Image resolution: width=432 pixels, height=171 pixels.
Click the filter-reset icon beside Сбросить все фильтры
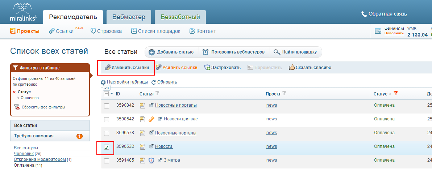click(17, 107)
